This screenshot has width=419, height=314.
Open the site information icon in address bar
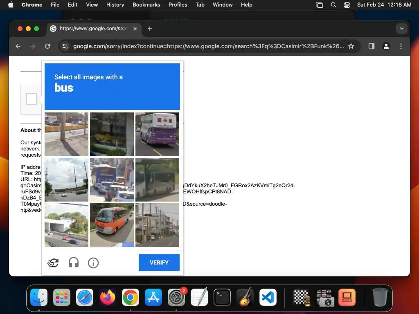[65, 46]
